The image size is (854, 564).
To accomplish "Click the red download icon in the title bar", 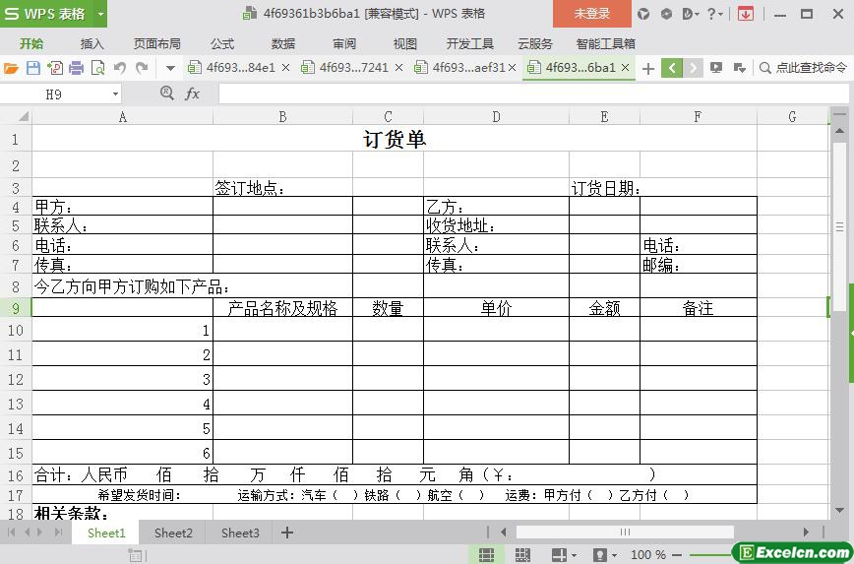I will click(746, 14).
